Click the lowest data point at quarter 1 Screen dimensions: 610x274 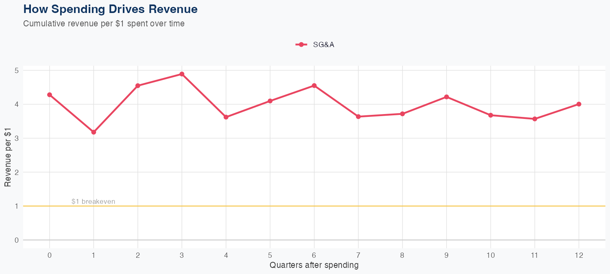tap(94, 132)
